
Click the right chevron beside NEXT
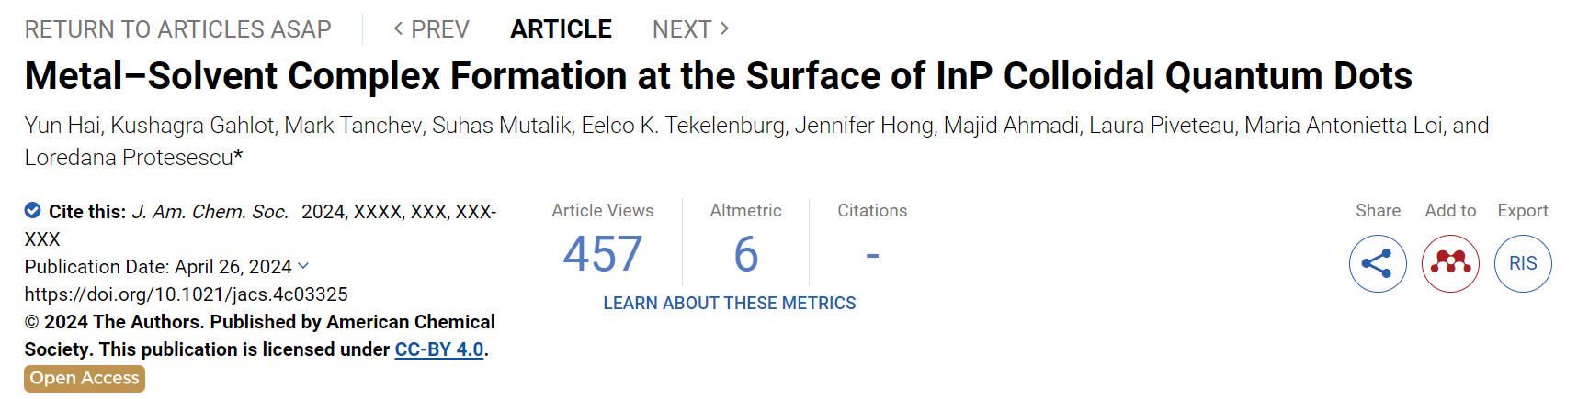[724, 29]
